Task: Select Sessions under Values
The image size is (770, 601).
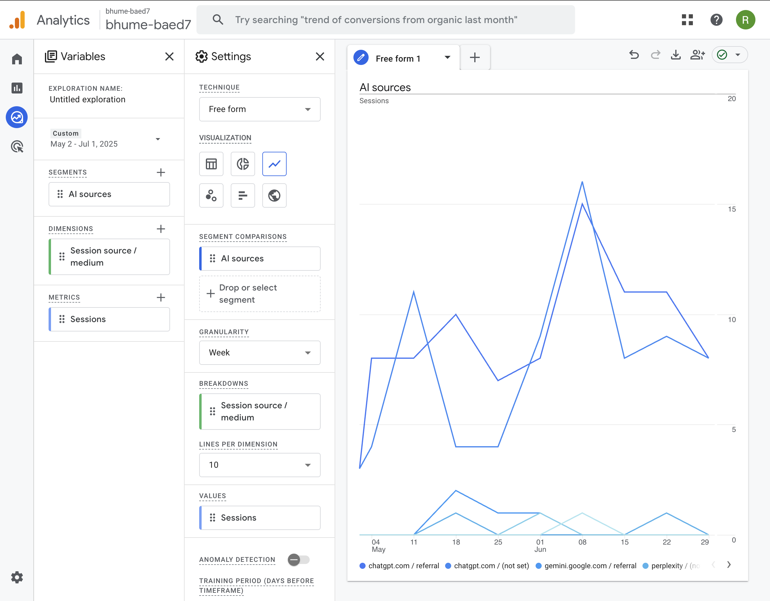Action: point(260,518)
